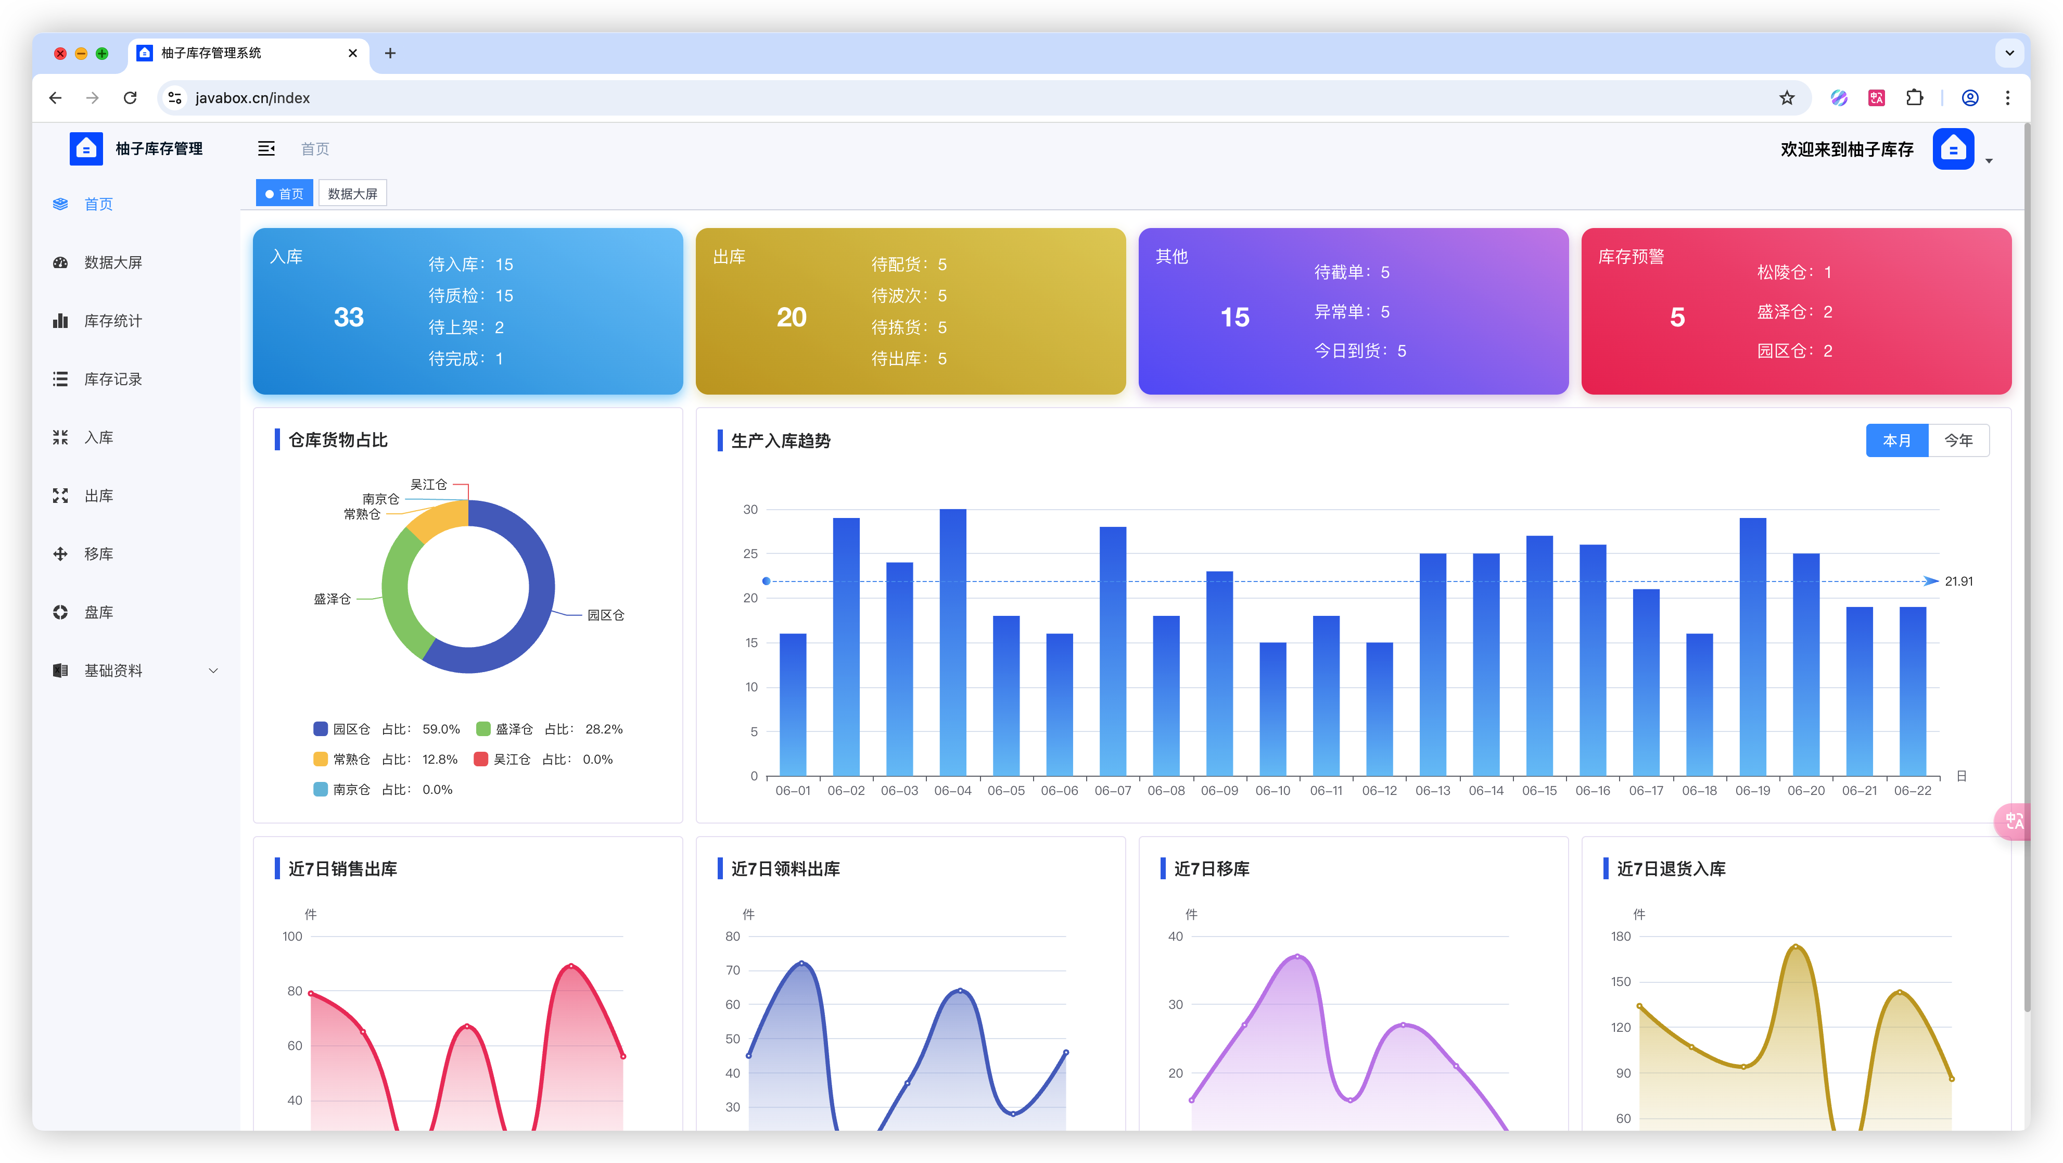Switch trend chart to 今年
2063x1163 pixels.
tap(1958, 440)
